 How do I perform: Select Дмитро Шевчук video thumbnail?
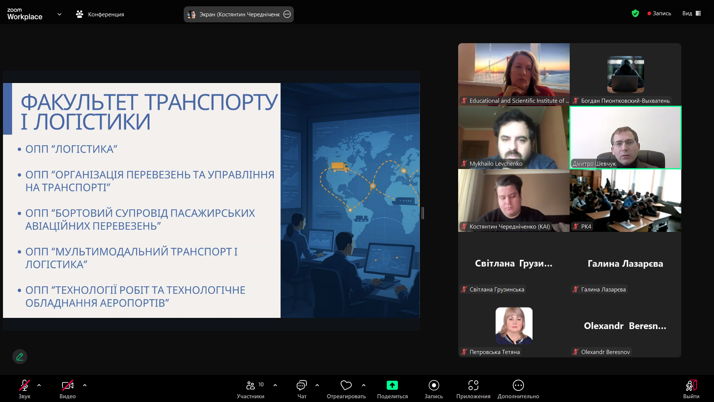[x=625, y=138]
